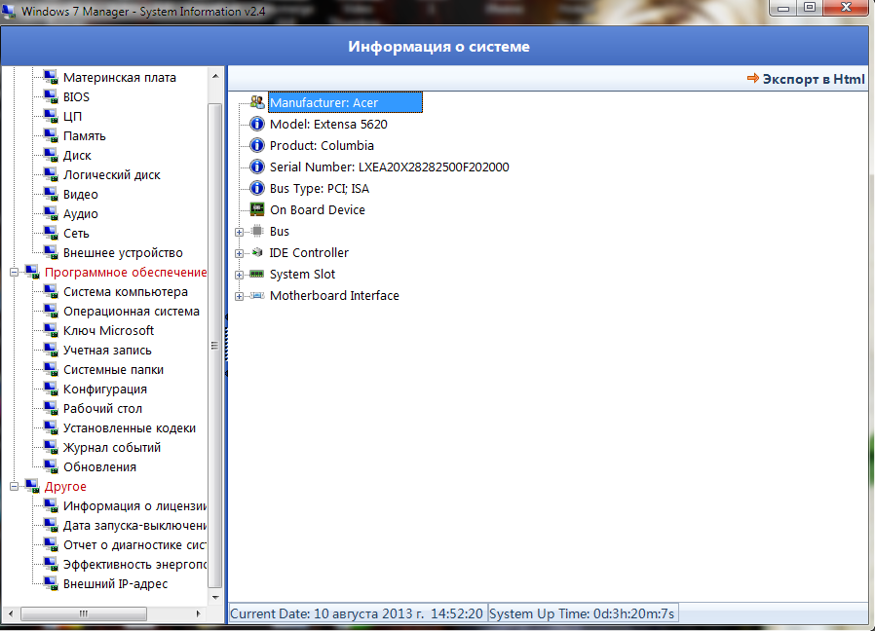Maximize the System Information window

tap(810, 7)
